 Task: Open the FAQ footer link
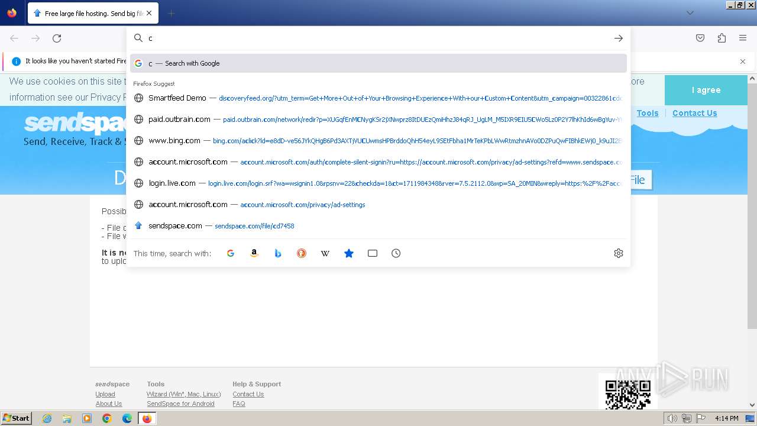pos(239,404)
